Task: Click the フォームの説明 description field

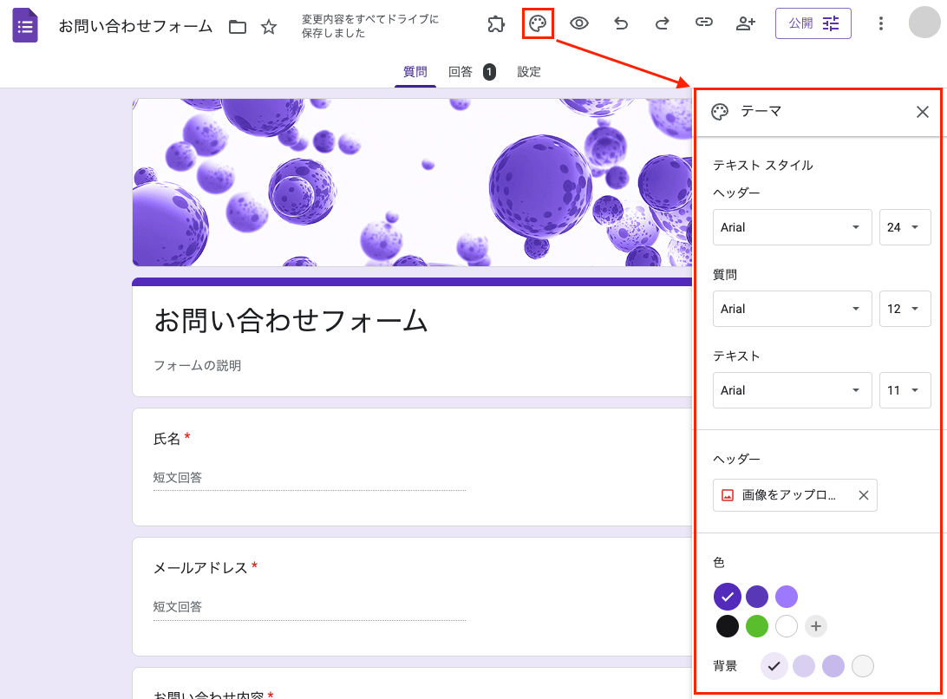Action: point(198,366)
